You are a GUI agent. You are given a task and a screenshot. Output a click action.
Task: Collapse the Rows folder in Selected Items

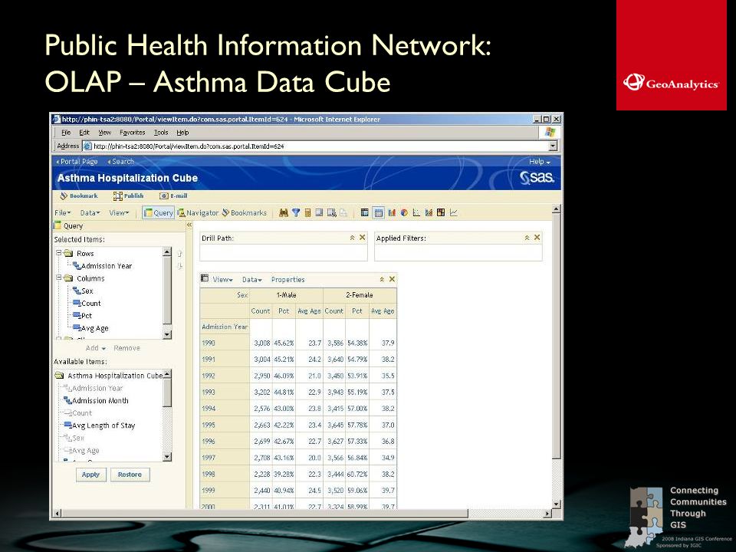point(59,252)
